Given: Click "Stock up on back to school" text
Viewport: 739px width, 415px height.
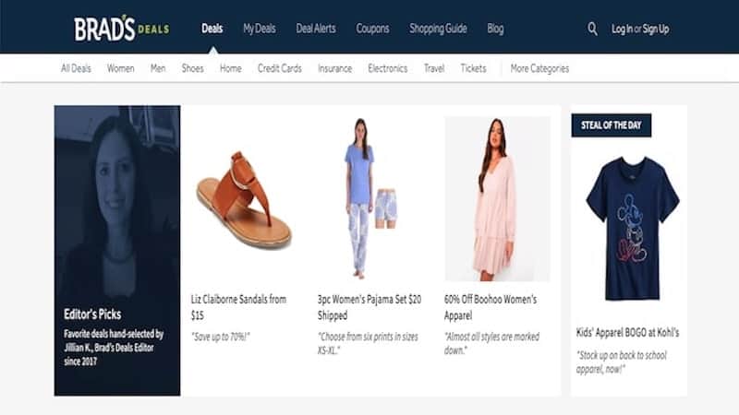Looking at the screenshot, I should click(622, 362).
